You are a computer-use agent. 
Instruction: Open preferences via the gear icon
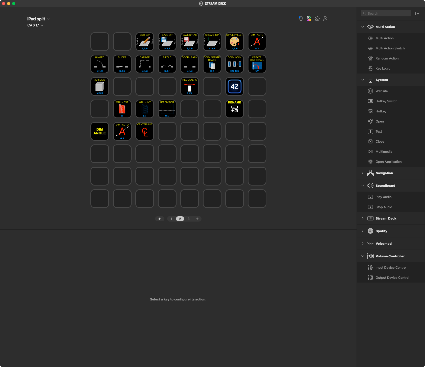pyautogui.click(x=317, y=19)
